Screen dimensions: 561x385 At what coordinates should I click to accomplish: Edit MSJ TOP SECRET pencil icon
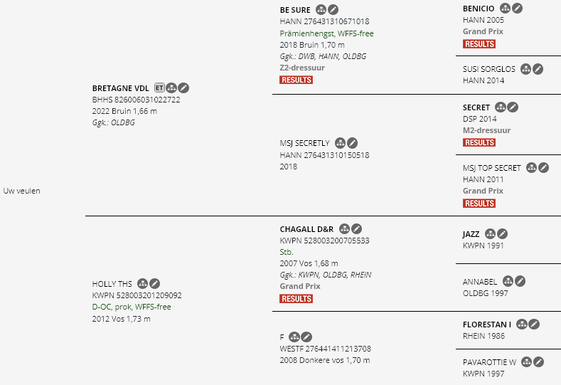coord(543,168)
